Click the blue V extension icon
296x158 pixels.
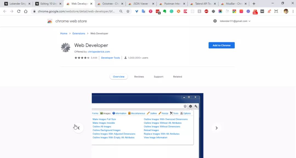[x=137, y=11]
